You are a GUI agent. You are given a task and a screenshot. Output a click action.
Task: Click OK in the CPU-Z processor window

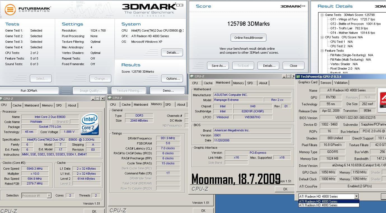click(94, 211)
